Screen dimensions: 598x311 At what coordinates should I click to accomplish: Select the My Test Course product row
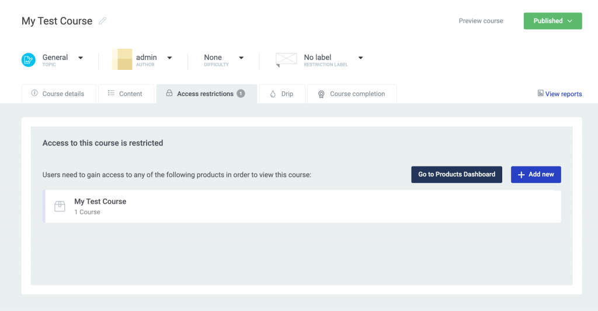[x=303, y=206]
